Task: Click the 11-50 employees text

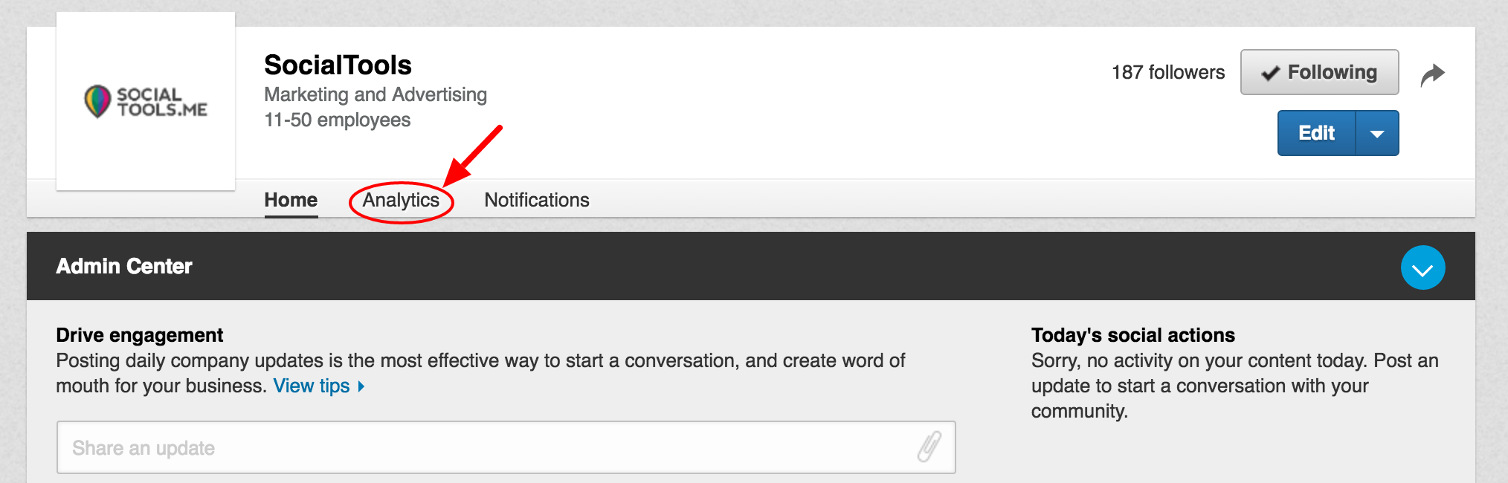Action: (337, 120)
